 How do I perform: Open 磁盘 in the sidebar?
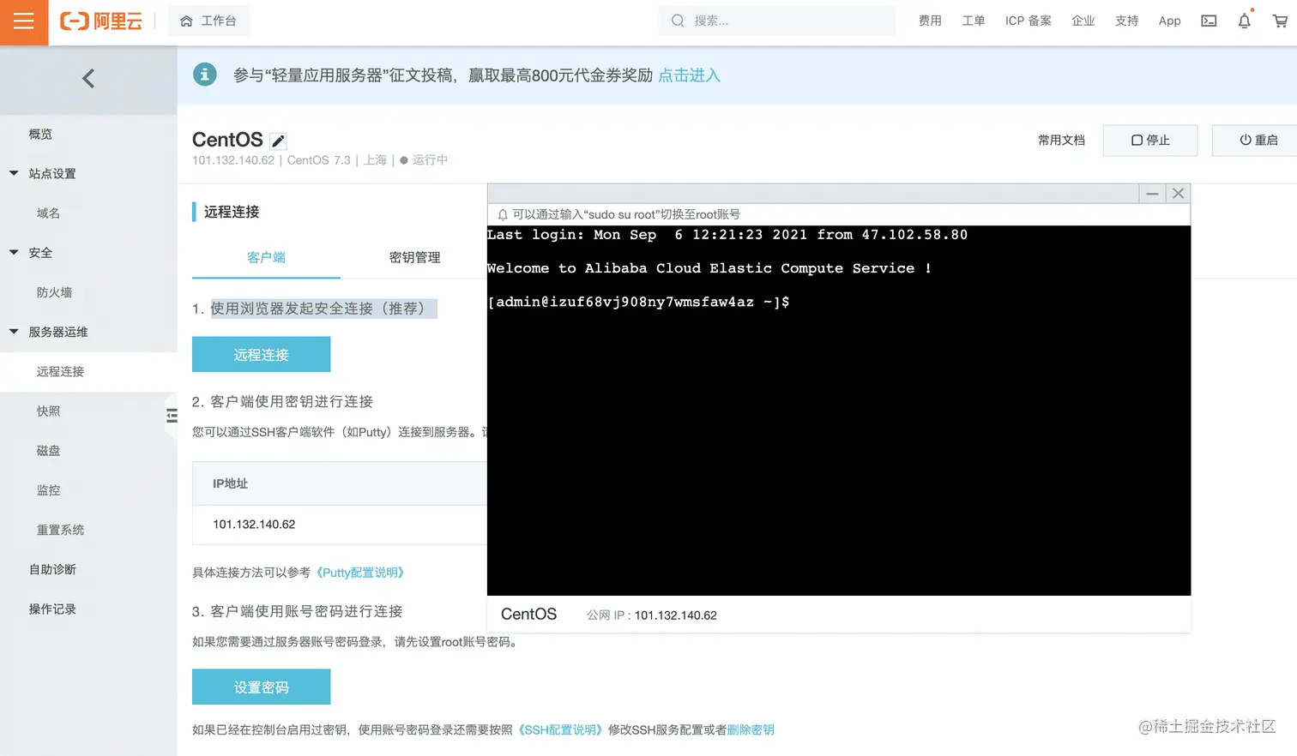pos(48,450)
